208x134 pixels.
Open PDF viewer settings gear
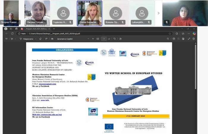pos(194,39)
